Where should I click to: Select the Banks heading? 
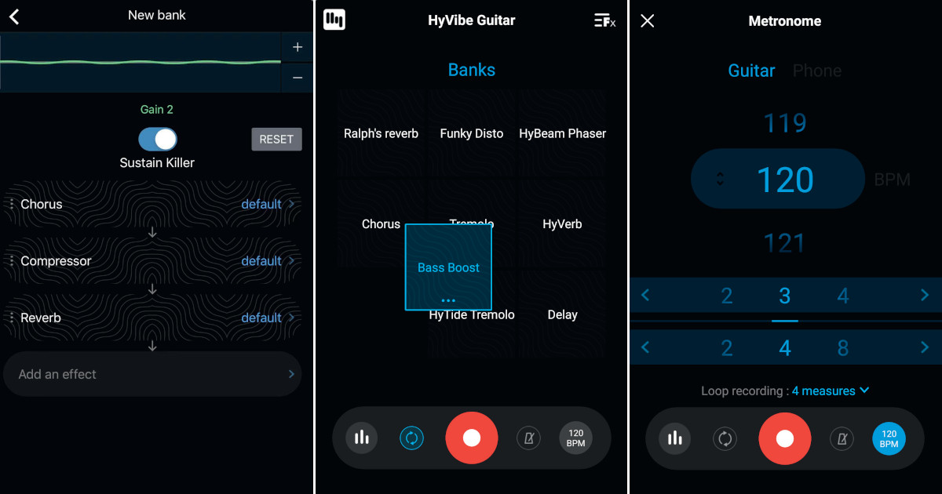pos(472,70)
